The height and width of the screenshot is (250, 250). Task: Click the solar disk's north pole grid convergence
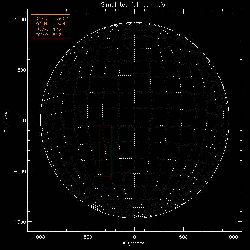tap(135, 23)
